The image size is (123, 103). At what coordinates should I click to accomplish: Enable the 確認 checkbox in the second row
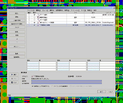[x=29, y=17]
